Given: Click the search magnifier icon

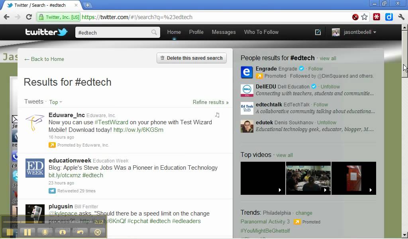Looking at the screenshot, I should [x=154, y=32].
